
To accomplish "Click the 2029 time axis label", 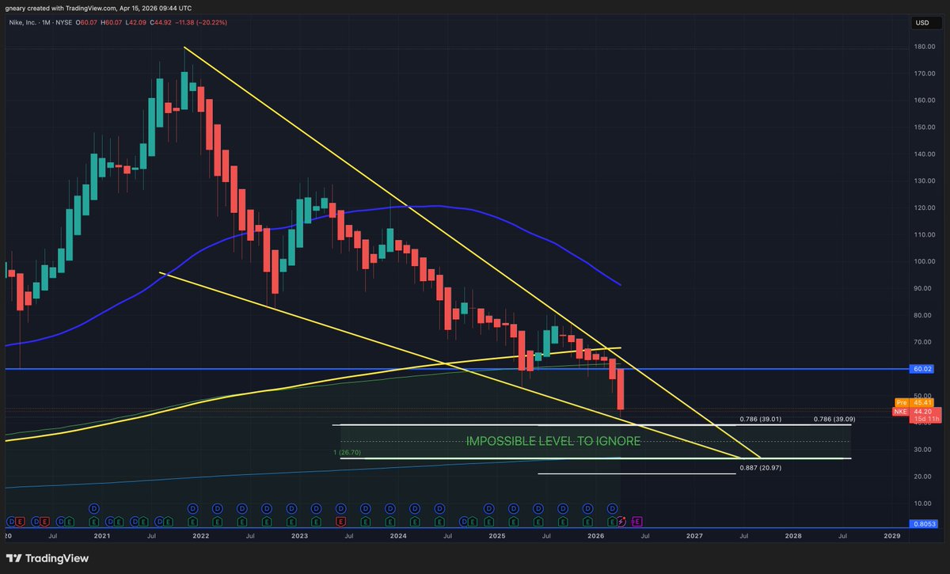I will coord(891,536).
